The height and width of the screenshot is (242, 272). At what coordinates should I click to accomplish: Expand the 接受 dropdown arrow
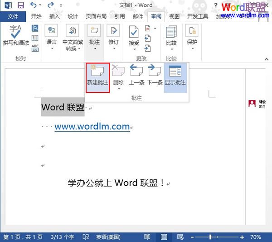click(135, 49)
